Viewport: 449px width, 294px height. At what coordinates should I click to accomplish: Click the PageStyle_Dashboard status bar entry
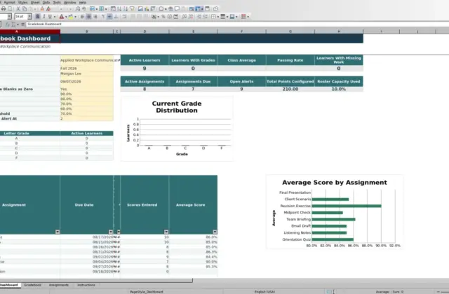[x=147, y=292]
